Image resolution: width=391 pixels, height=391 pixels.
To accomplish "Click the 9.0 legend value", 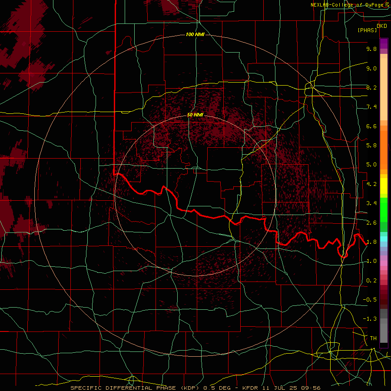I will (x=371, y=68).
